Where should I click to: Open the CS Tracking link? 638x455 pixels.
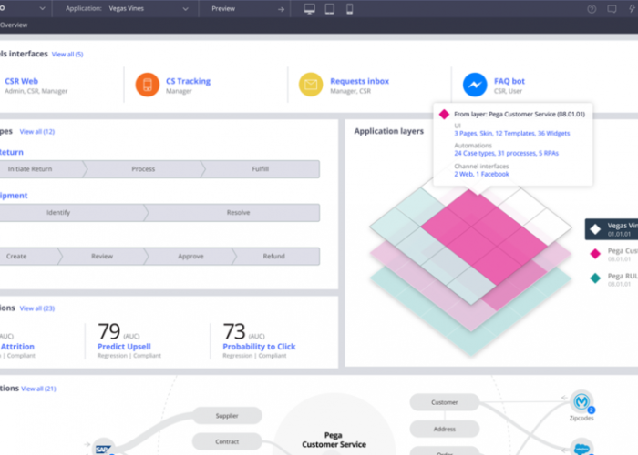click(x=188, y=81)
